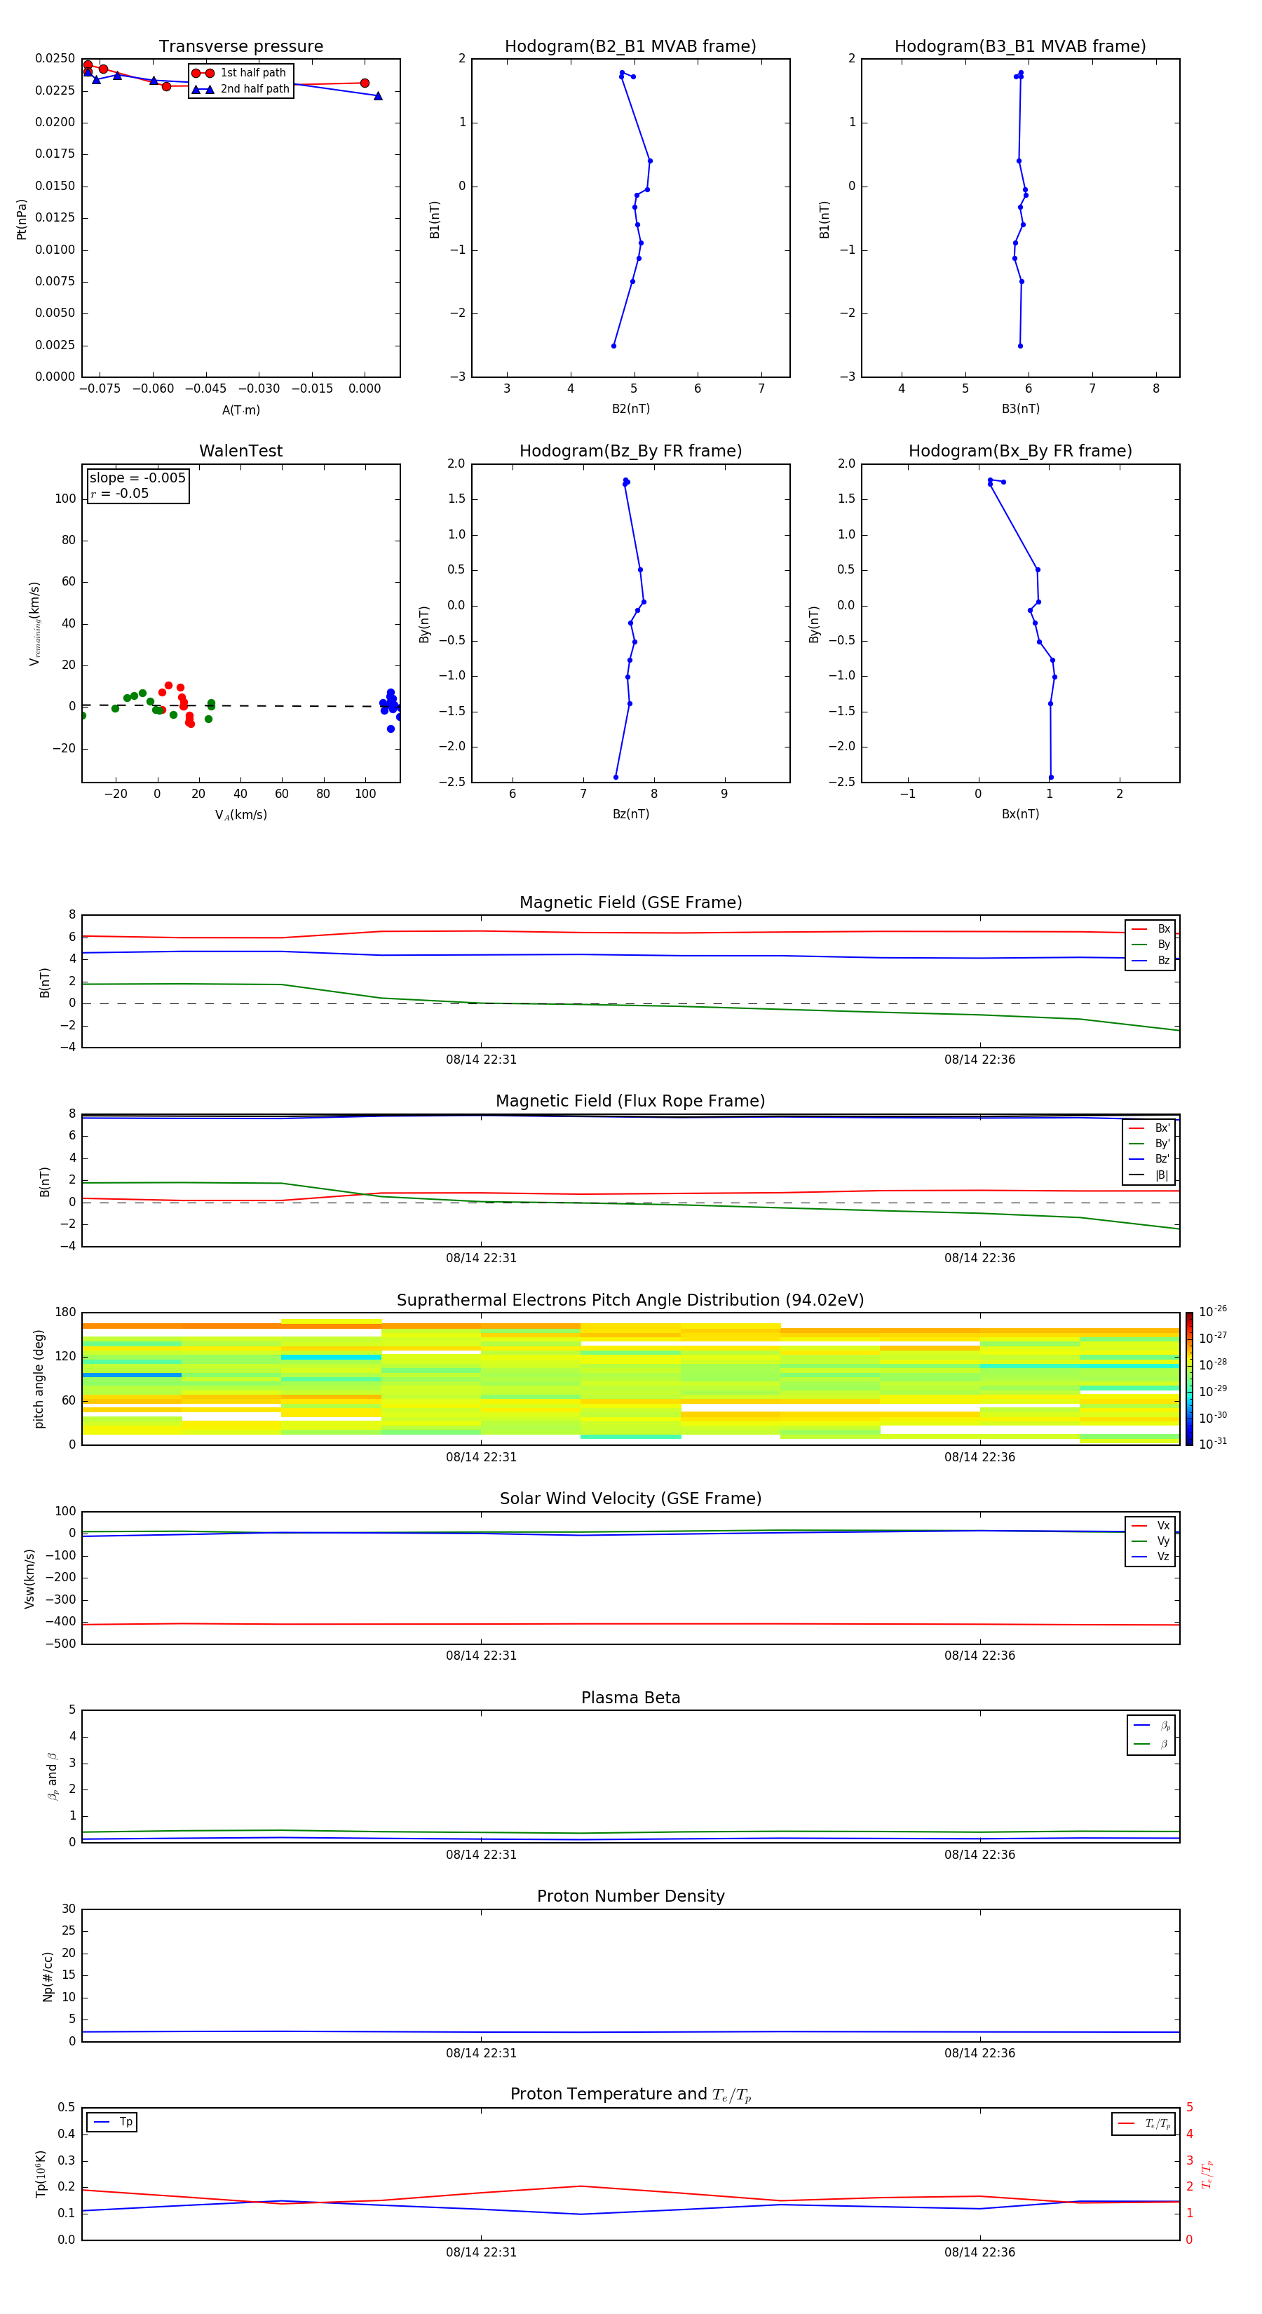Viewport: 1262px width, 2314px height.
Task: Select the |B| legend entry in Flux Rope plot
Action: tap(1149, 1175)
